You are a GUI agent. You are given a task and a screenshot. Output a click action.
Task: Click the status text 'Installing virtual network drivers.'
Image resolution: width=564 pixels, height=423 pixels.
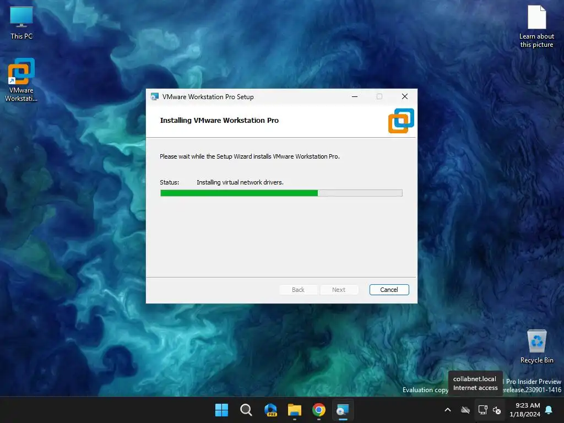click(x=240, y=182)
